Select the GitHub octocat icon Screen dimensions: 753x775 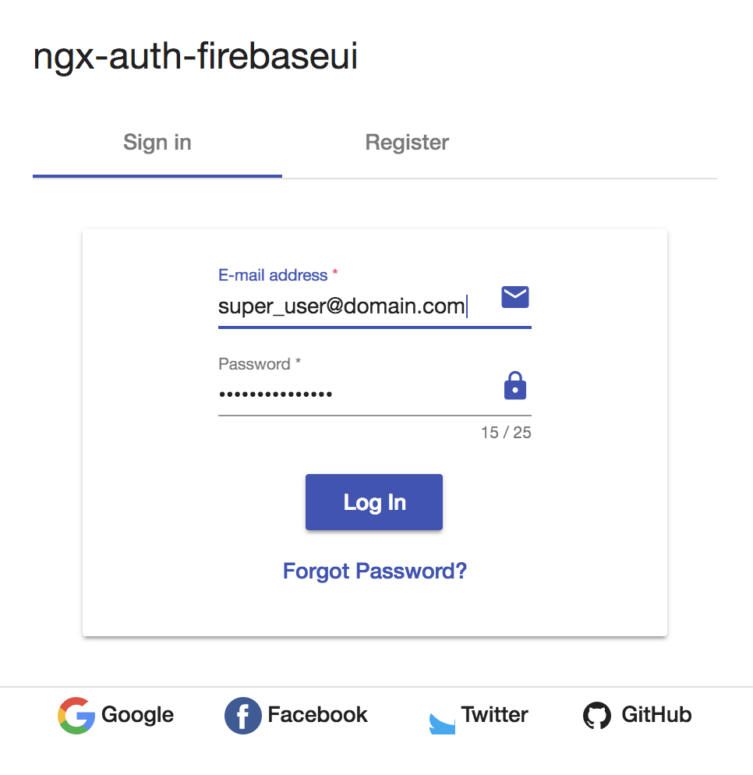pos(597,715)
